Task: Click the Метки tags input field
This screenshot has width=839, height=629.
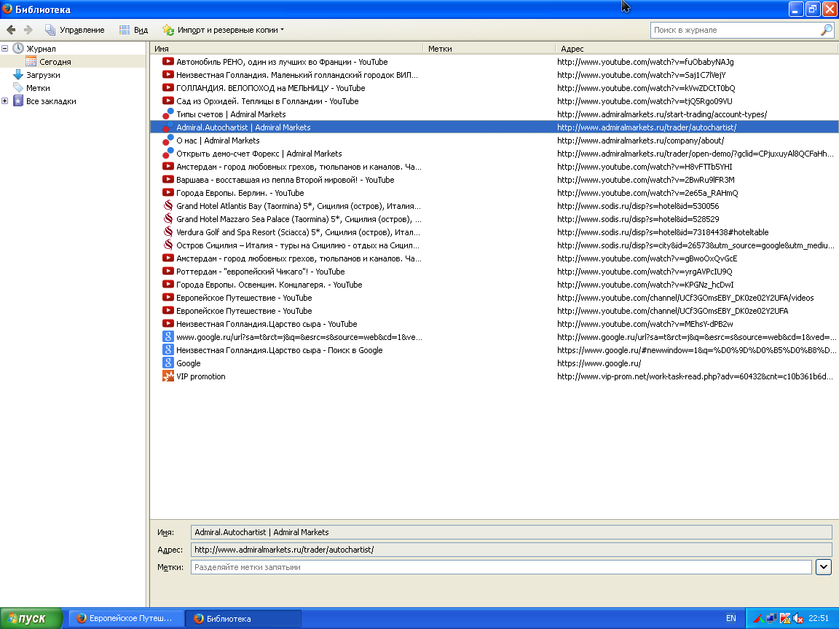Action: tap(501, 567)
